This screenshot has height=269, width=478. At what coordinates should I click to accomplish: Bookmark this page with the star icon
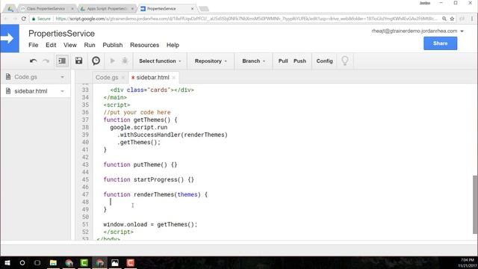tap(452, 19)
